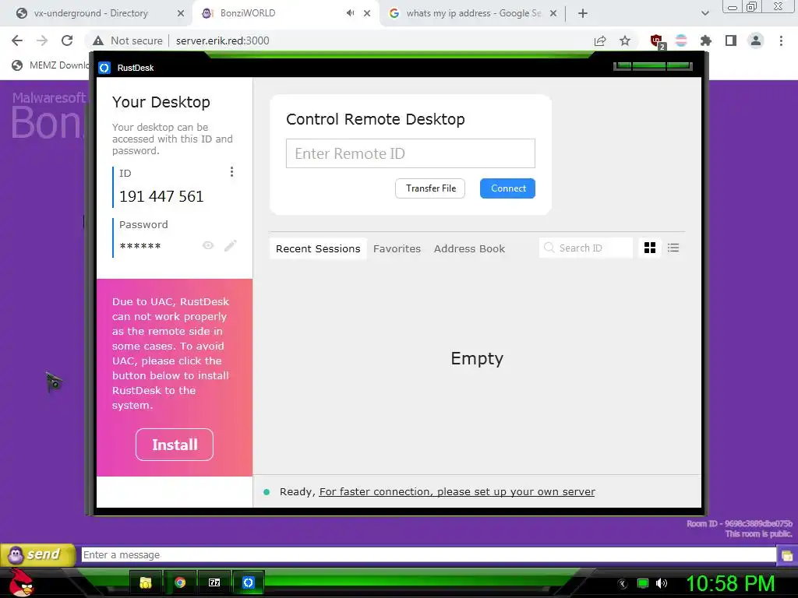Click the blue Connect button

point(507,188)
